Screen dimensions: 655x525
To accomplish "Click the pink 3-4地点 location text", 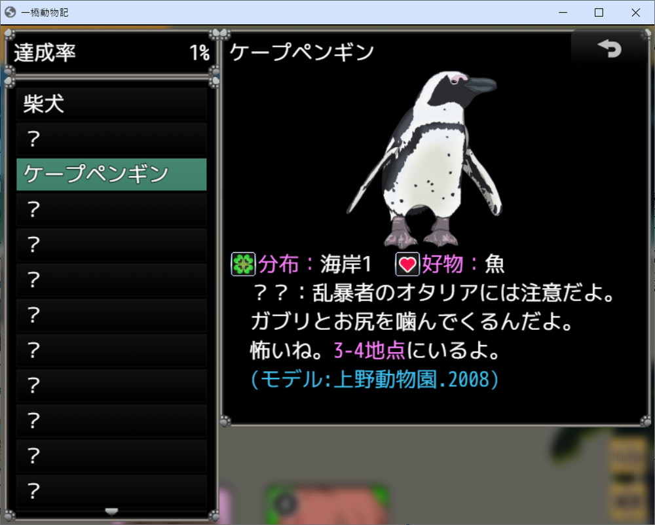I will point(369,351).
